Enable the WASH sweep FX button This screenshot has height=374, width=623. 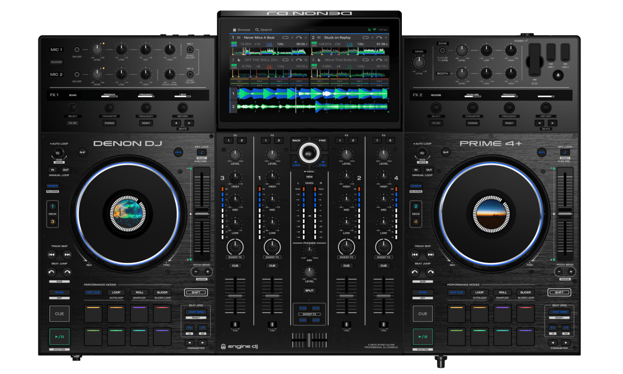[303, 320]
